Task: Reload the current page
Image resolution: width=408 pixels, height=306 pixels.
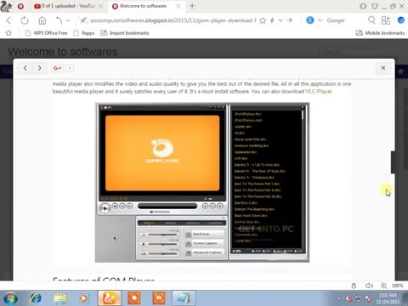Action: [x=25, y=20]
